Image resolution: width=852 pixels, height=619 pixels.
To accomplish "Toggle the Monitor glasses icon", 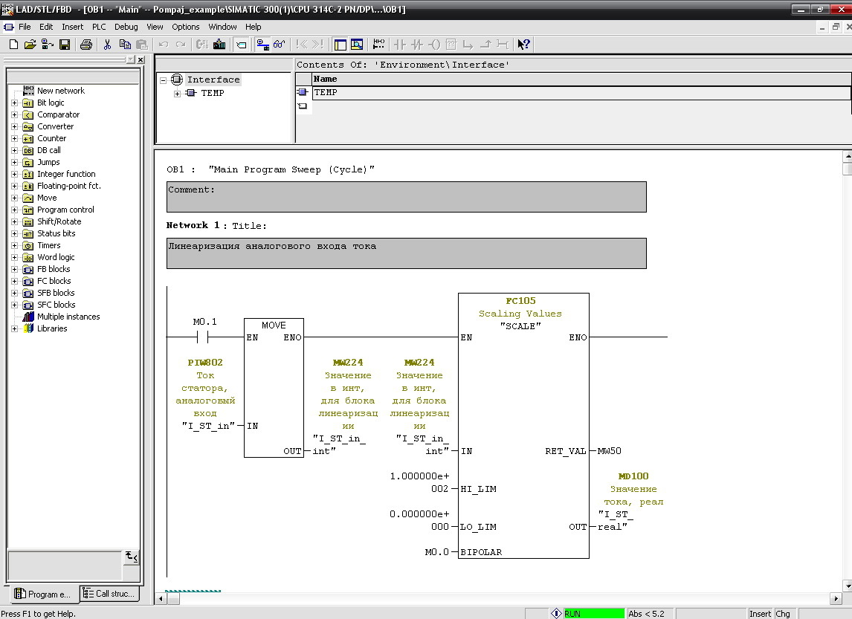I will tap(280, 45).
